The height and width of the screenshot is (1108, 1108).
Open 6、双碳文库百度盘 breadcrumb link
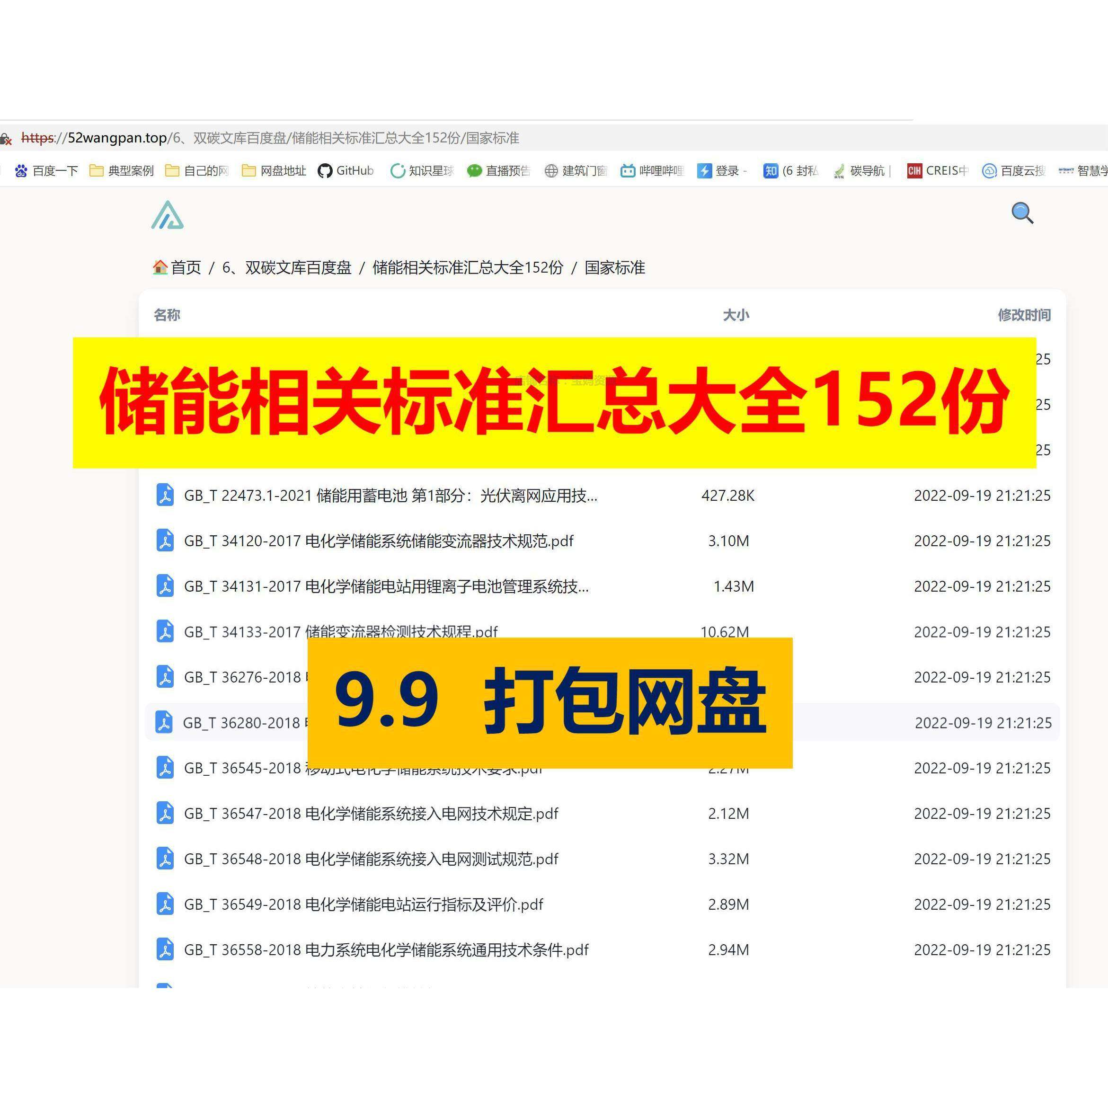click(287, 267)
